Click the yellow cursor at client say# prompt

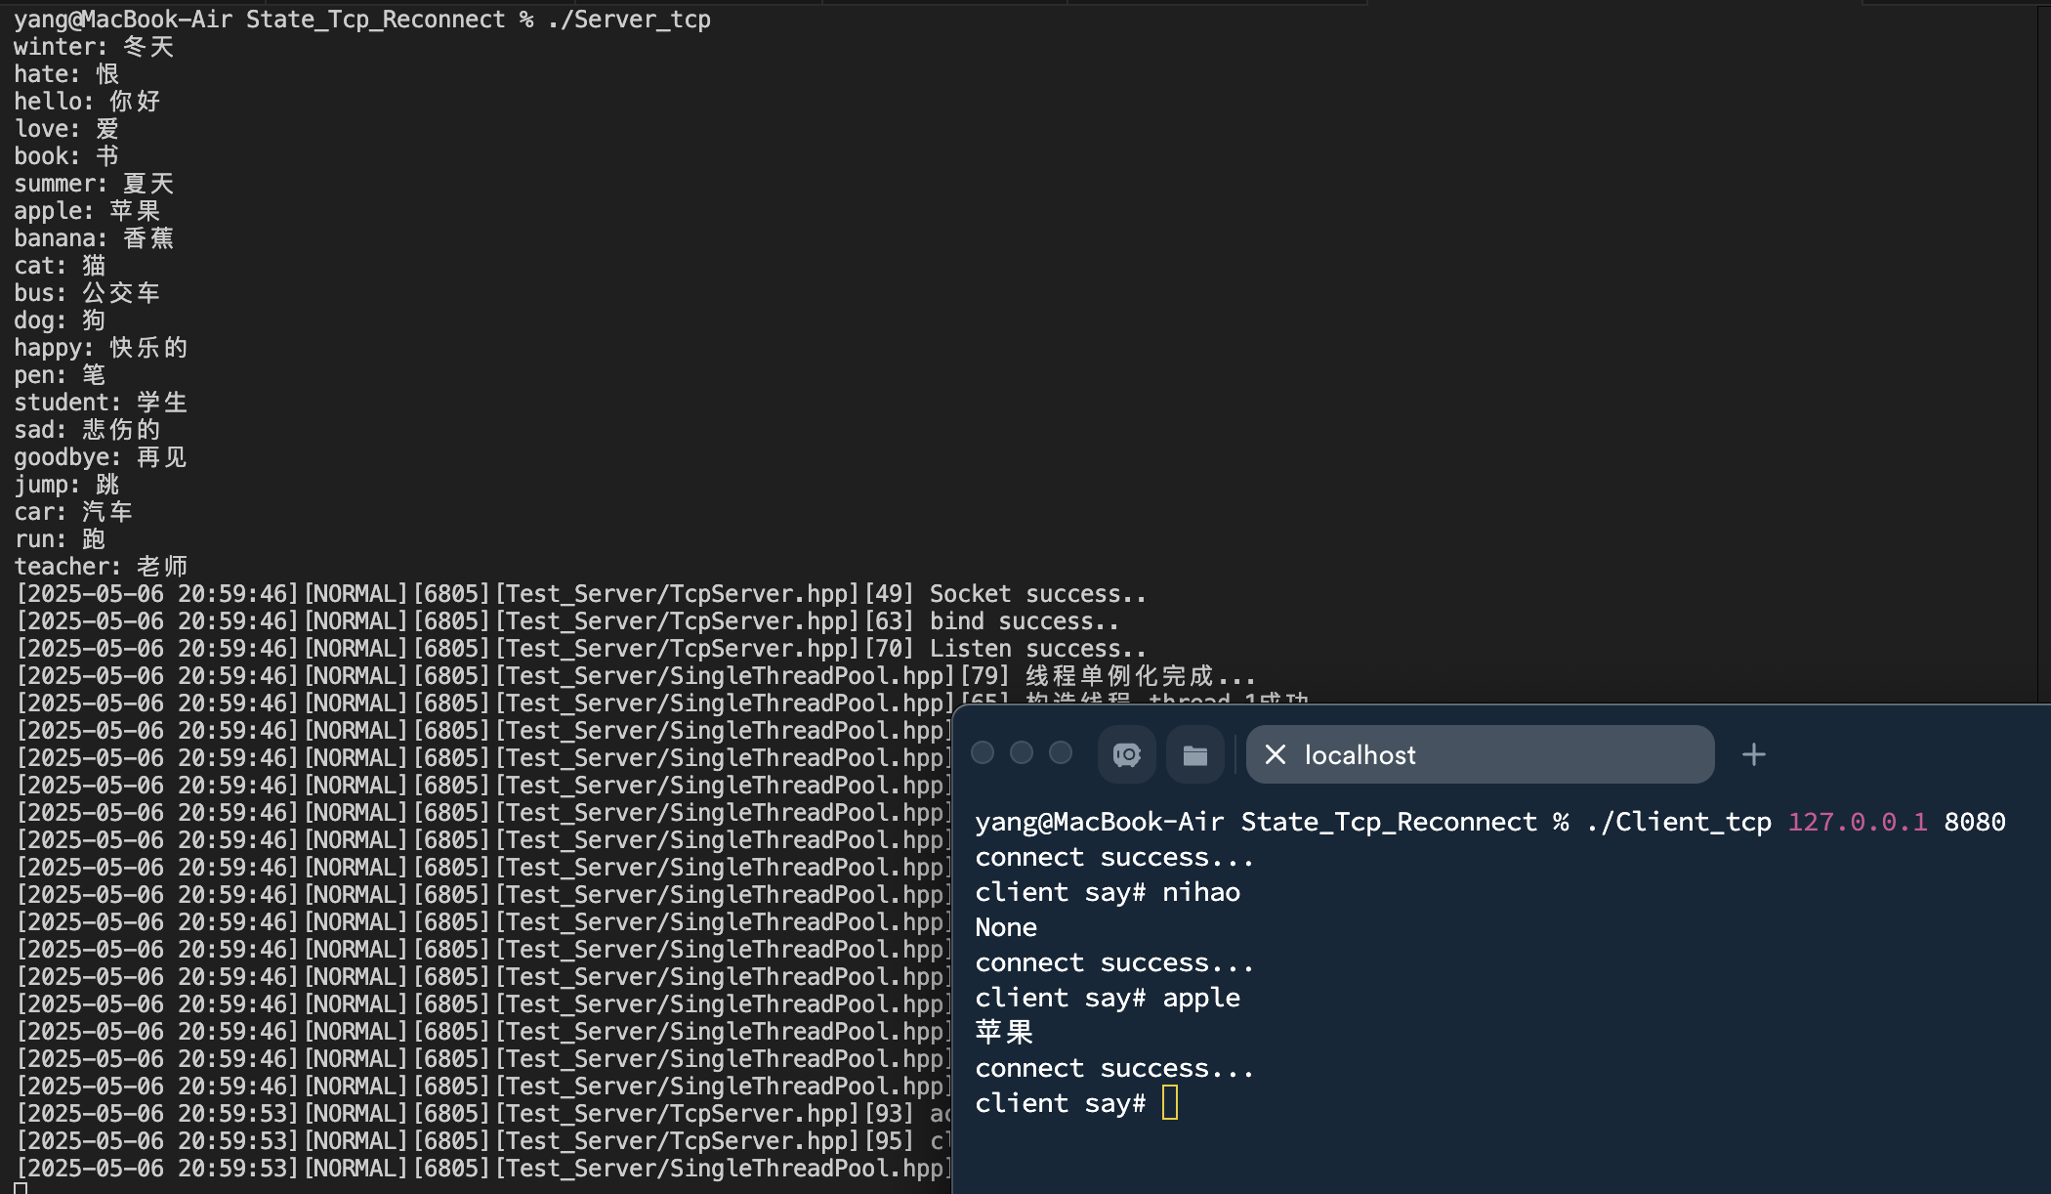coord(1170,1103)
